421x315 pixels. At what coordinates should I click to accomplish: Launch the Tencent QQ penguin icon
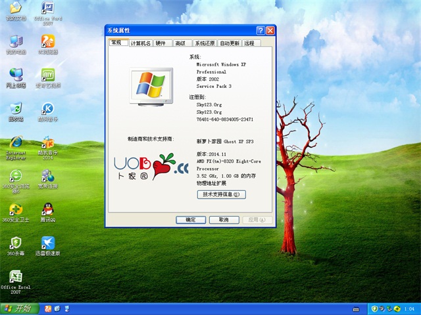pyautogui.click(x=47, y=209)
